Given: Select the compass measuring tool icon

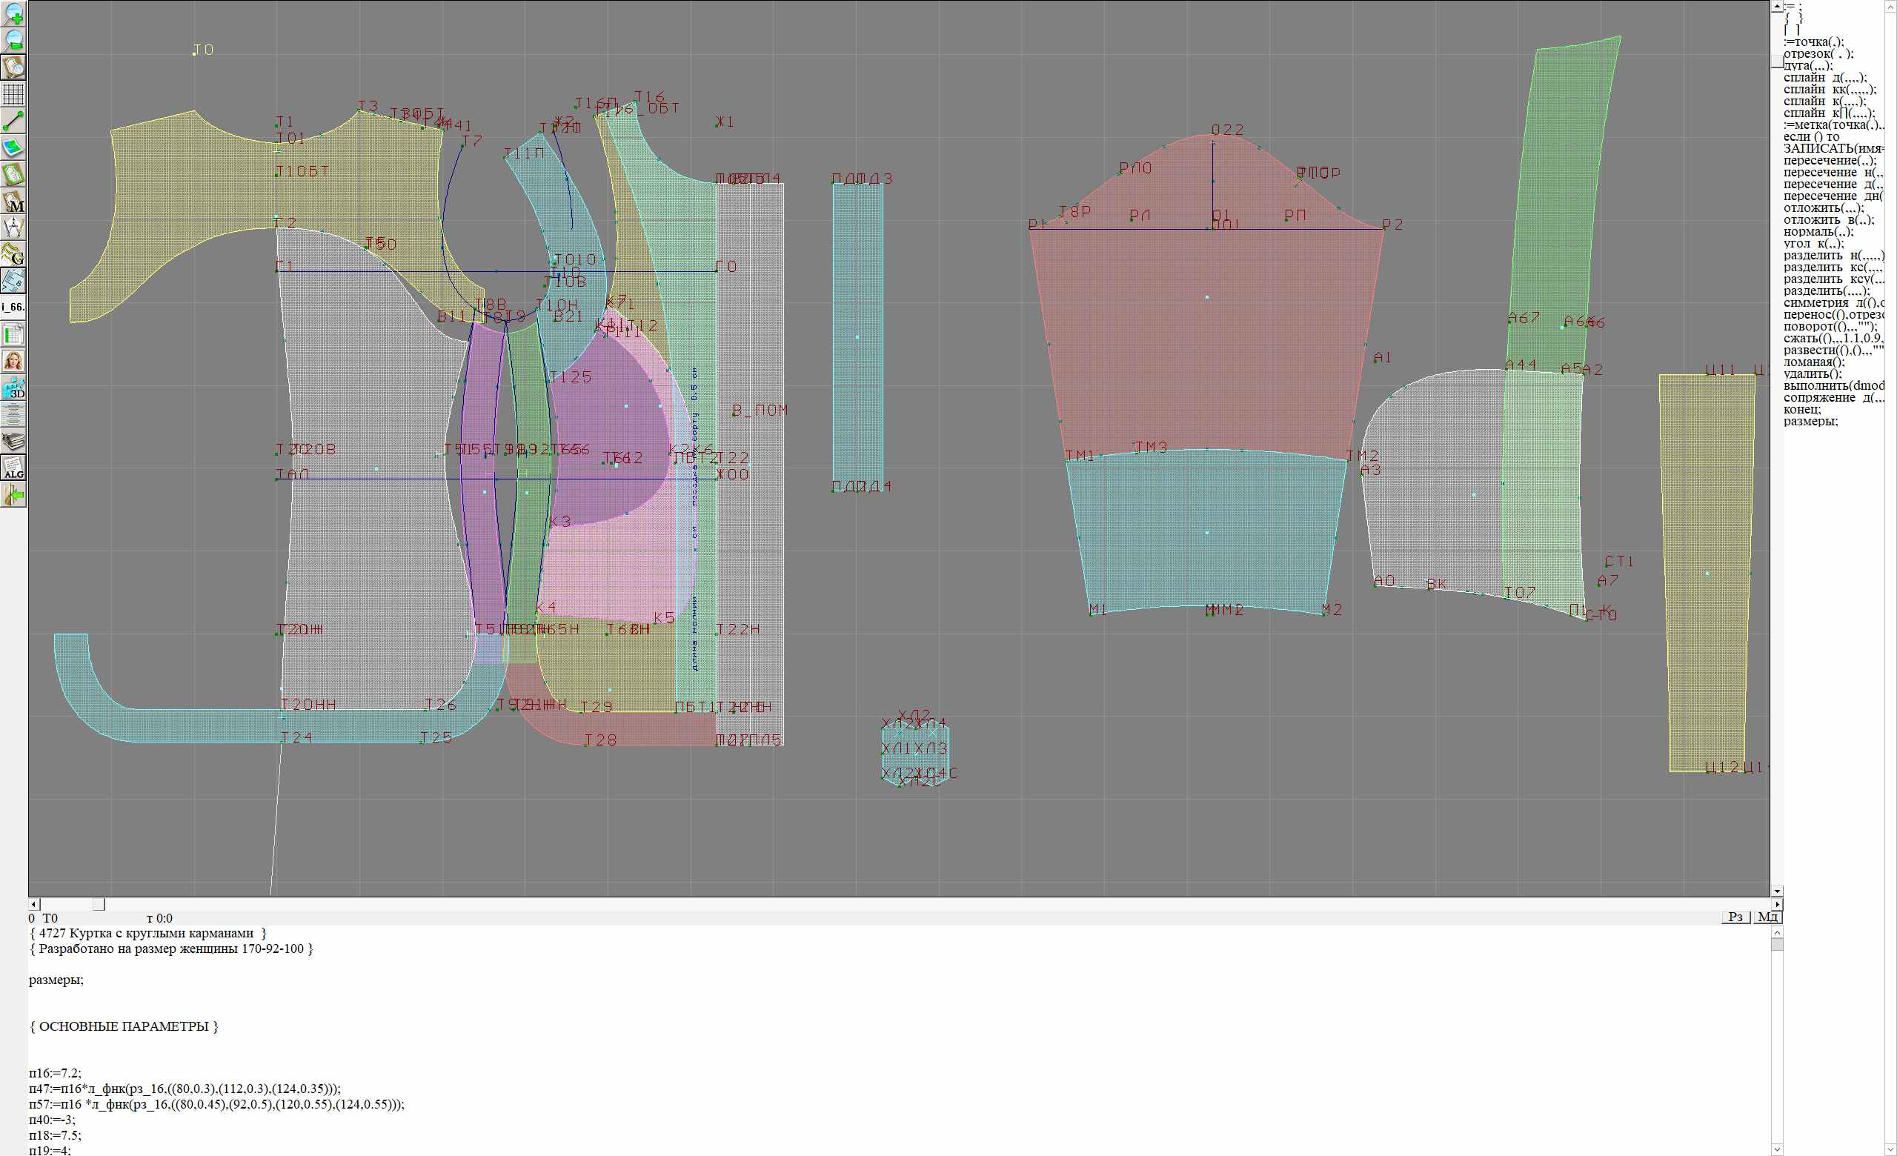Looking at the screenshot, I should [14, 227].
